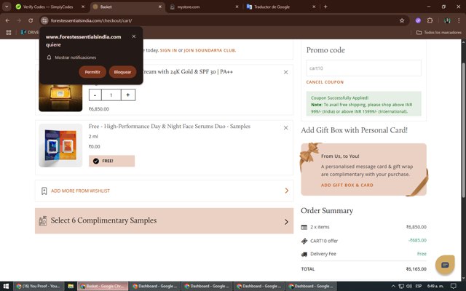
Task: Click the Delivery Fee truck icon
Action: tap(304, 255)
